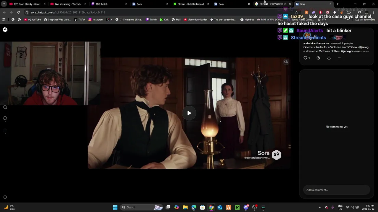378x212 pixels.
Task: Open Discord from taskbar
Action: pos(246,207)
